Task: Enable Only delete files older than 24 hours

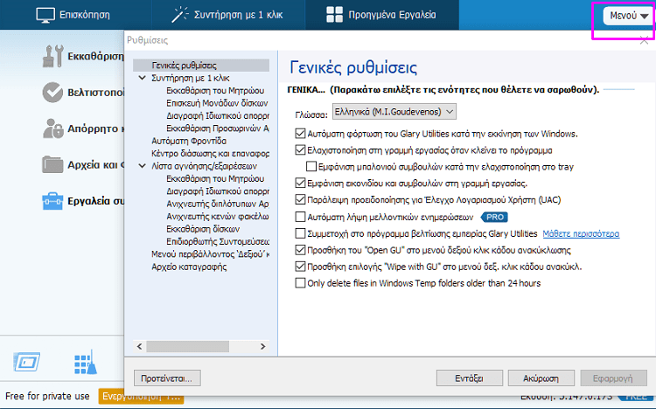Action: pyautogui.click(x=300, y=283)
